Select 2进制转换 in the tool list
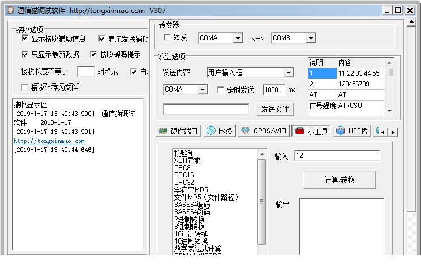421x265 pixels. point(190,219)
